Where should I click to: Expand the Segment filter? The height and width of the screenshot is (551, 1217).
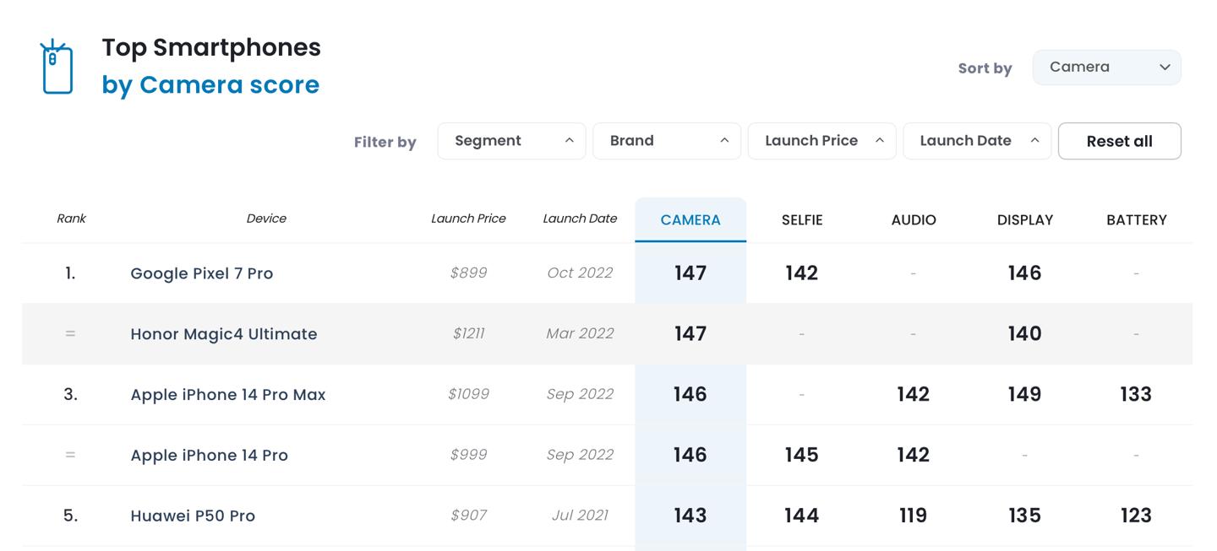pyautogui.click(x=511, y=141)
